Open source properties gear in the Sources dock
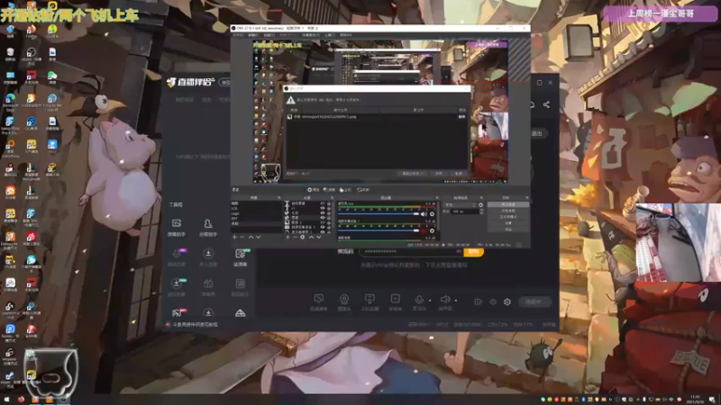Image resolution: width=721 pixels, height=405 pixels. pos(303,237)
